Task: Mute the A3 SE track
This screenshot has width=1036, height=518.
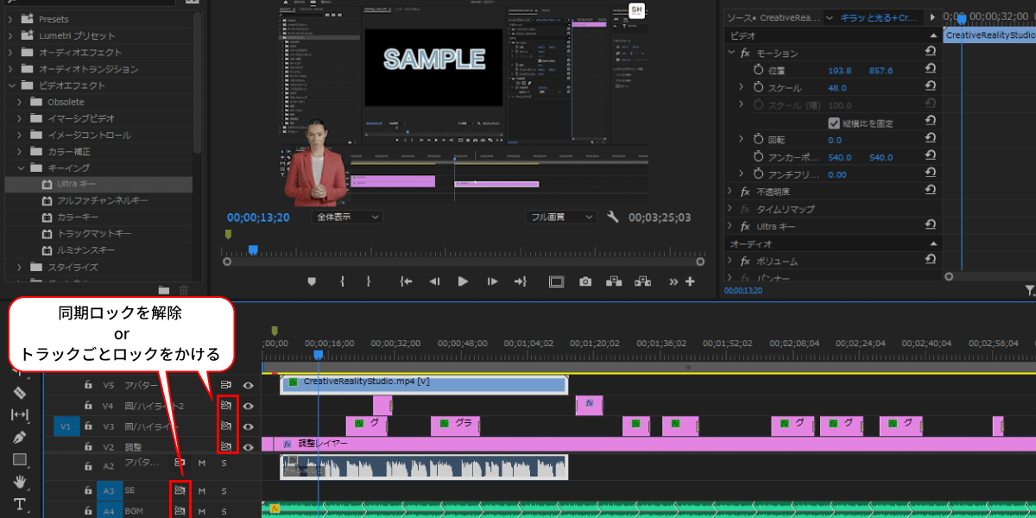Action: click(202, 490)
